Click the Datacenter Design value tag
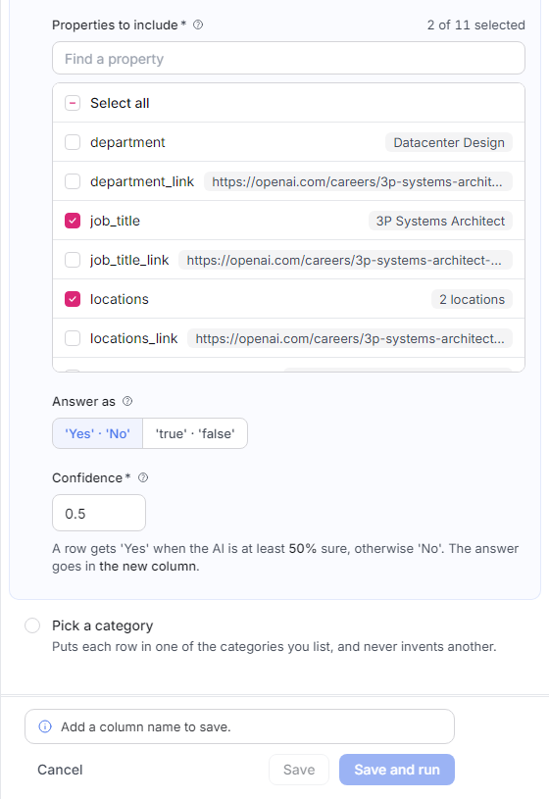 (449, 143)
